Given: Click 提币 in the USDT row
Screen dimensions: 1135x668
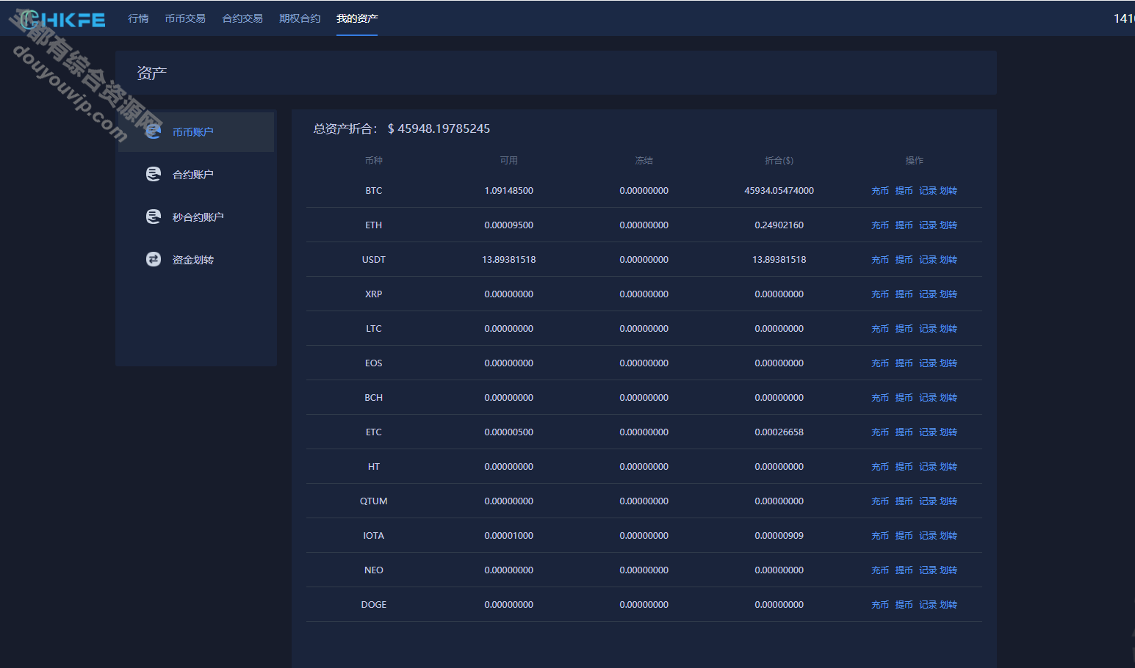Looking at the screenshot, I should (x=904, y=260).
